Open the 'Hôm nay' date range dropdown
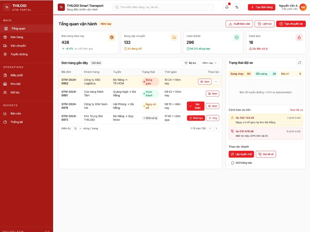This screenshot has height=232, width=310. coord(210,63)
